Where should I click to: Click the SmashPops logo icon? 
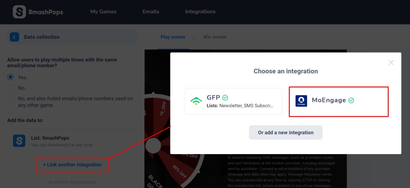click(19, 12)
